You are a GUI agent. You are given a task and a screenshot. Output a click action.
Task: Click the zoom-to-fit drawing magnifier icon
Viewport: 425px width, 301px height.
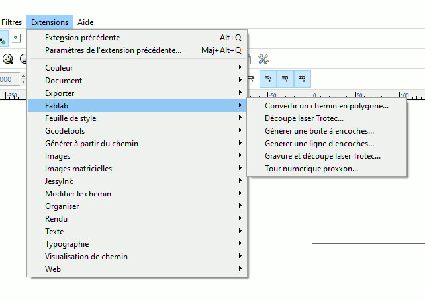pos(8,59)
